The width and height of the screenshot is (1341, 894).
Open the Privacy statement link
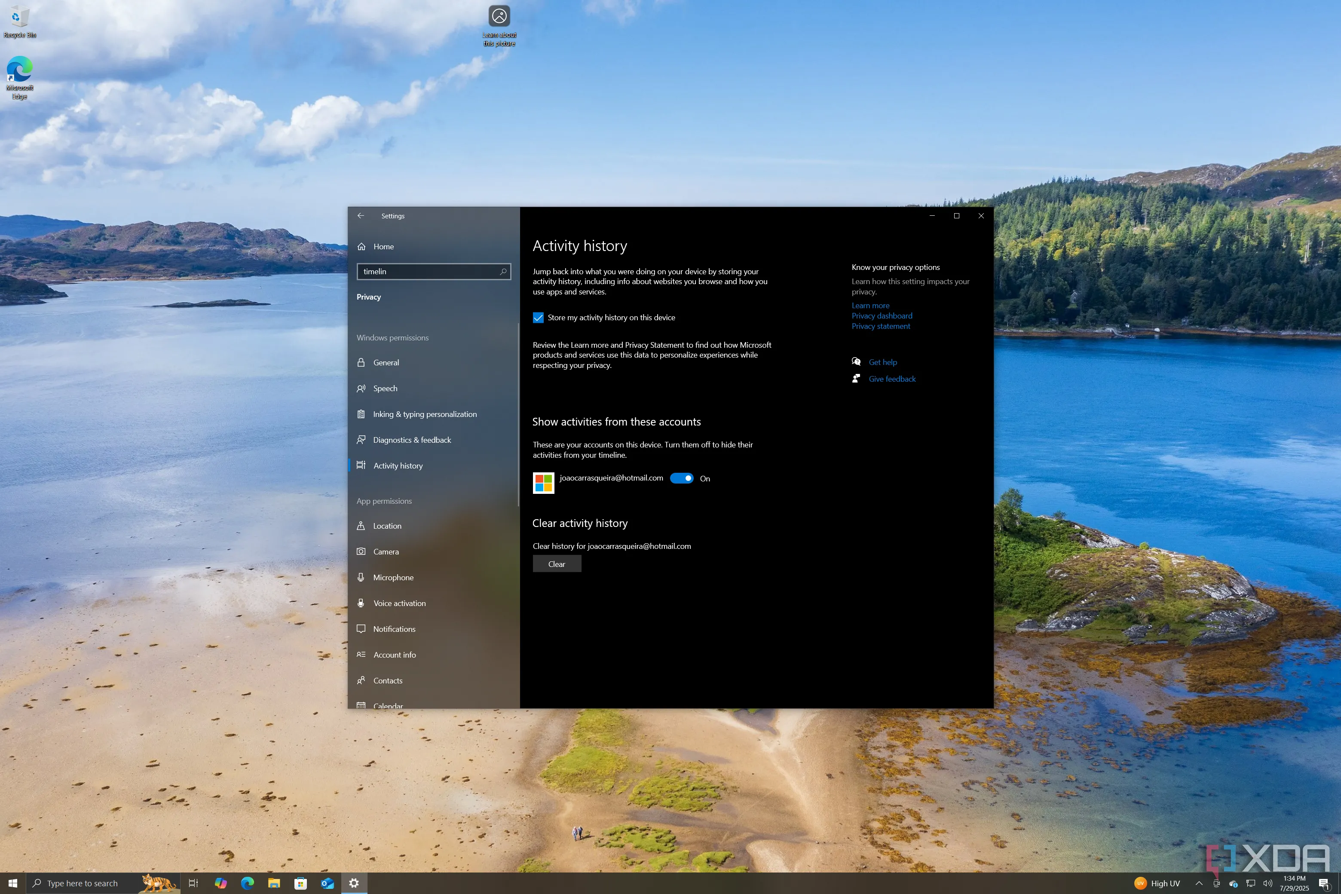881,326
